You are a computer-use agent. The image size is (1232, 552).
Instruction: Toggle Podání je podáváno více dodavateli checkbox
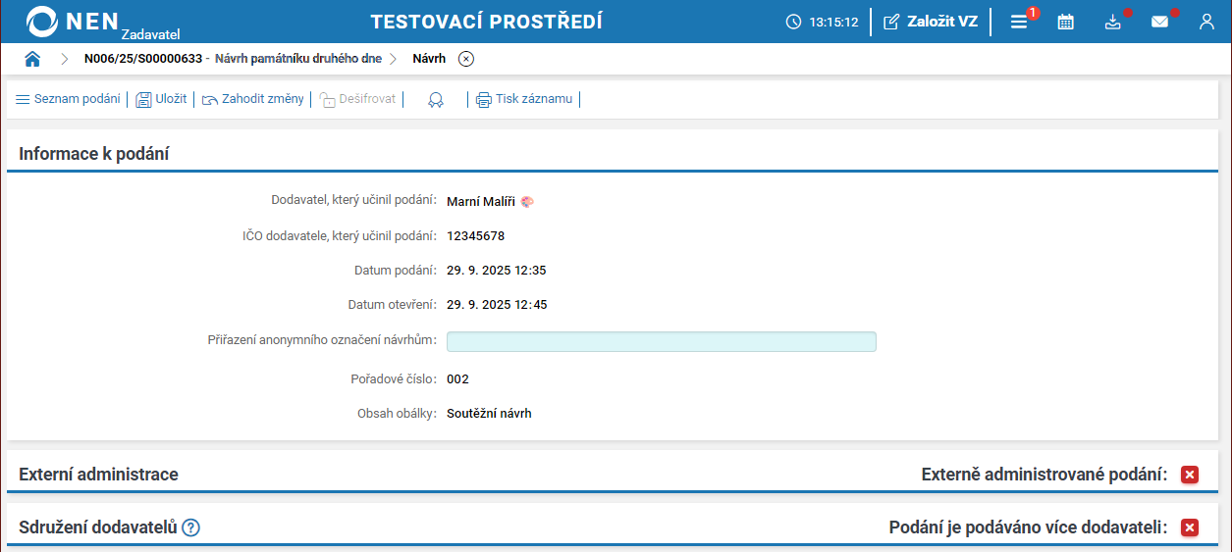coord(1190,527)
